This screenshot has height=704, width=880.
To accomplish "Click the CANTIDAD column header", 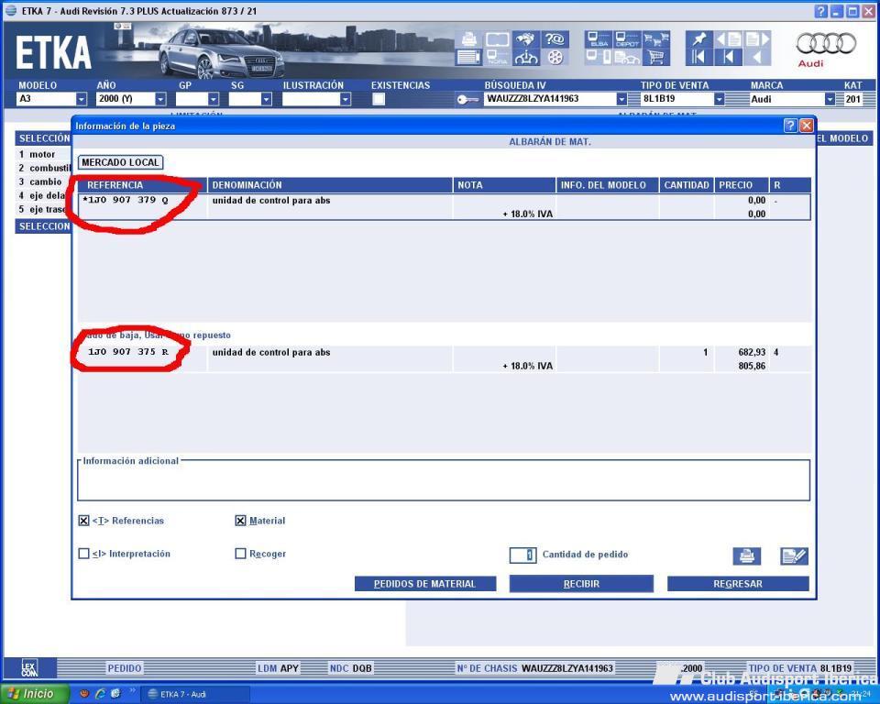I will click(x=687, y=185).
